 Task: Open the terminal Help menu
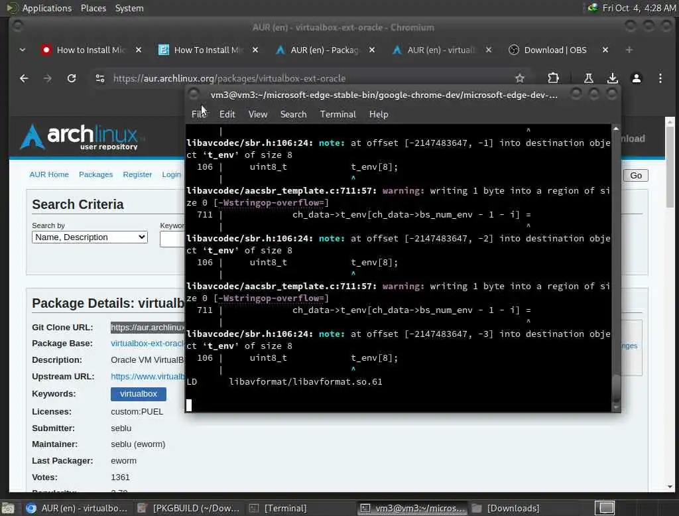[x=379, y=114]
